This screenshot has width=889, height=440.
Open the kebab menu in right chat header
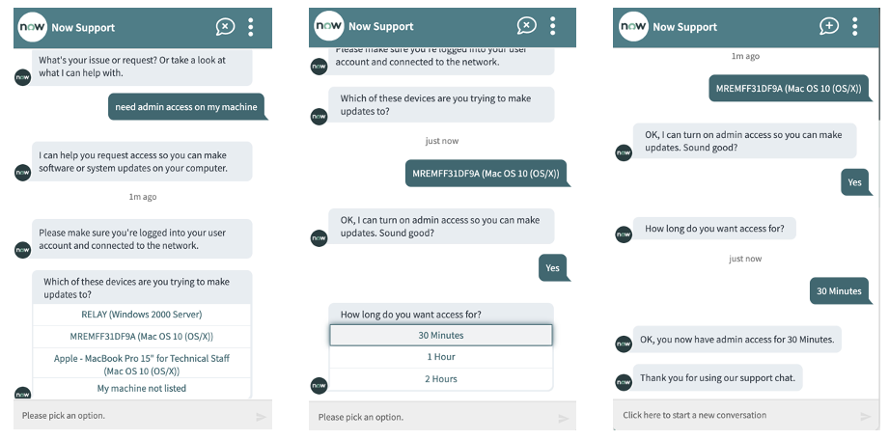pos(856,26)
